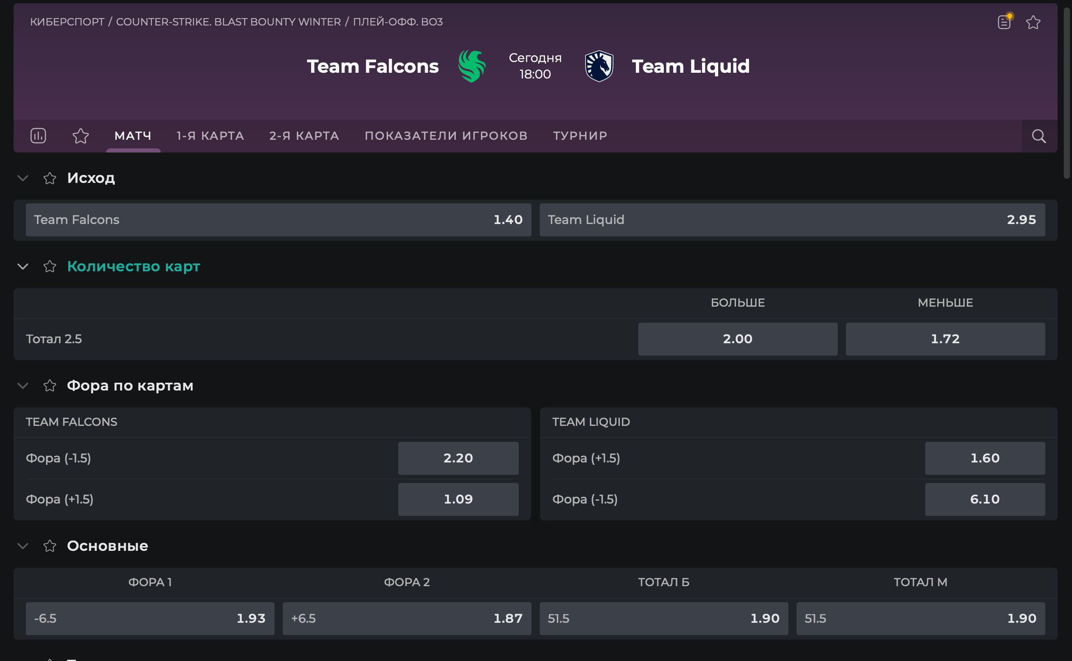Screen dimensions: 1072x661
Task: Click the Team Falcons green logo
Action: pos(471,67)
